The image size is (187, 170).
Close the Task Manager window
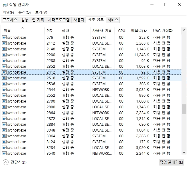click(x=180, y=5)
